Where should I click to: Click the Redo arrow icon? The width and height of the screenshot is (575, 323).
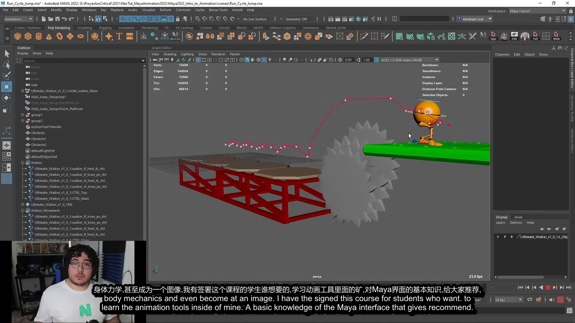pyautogui.click(x=71, y=19)
